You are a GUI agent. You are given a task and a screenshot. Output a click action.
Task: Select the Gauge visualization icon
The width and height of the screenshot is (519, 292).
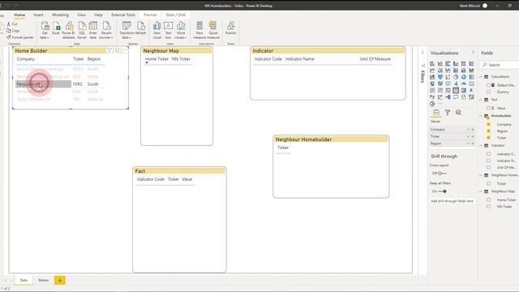(x=463, y=84)
